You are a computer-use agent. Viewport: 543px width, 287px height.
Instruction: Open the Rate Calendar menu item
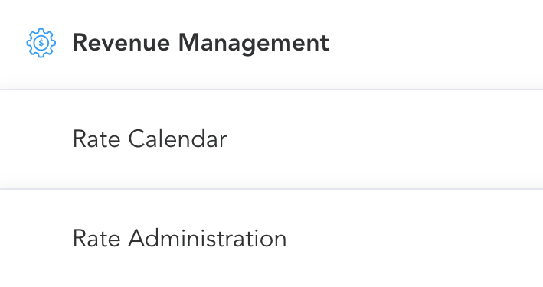[271, 139]
